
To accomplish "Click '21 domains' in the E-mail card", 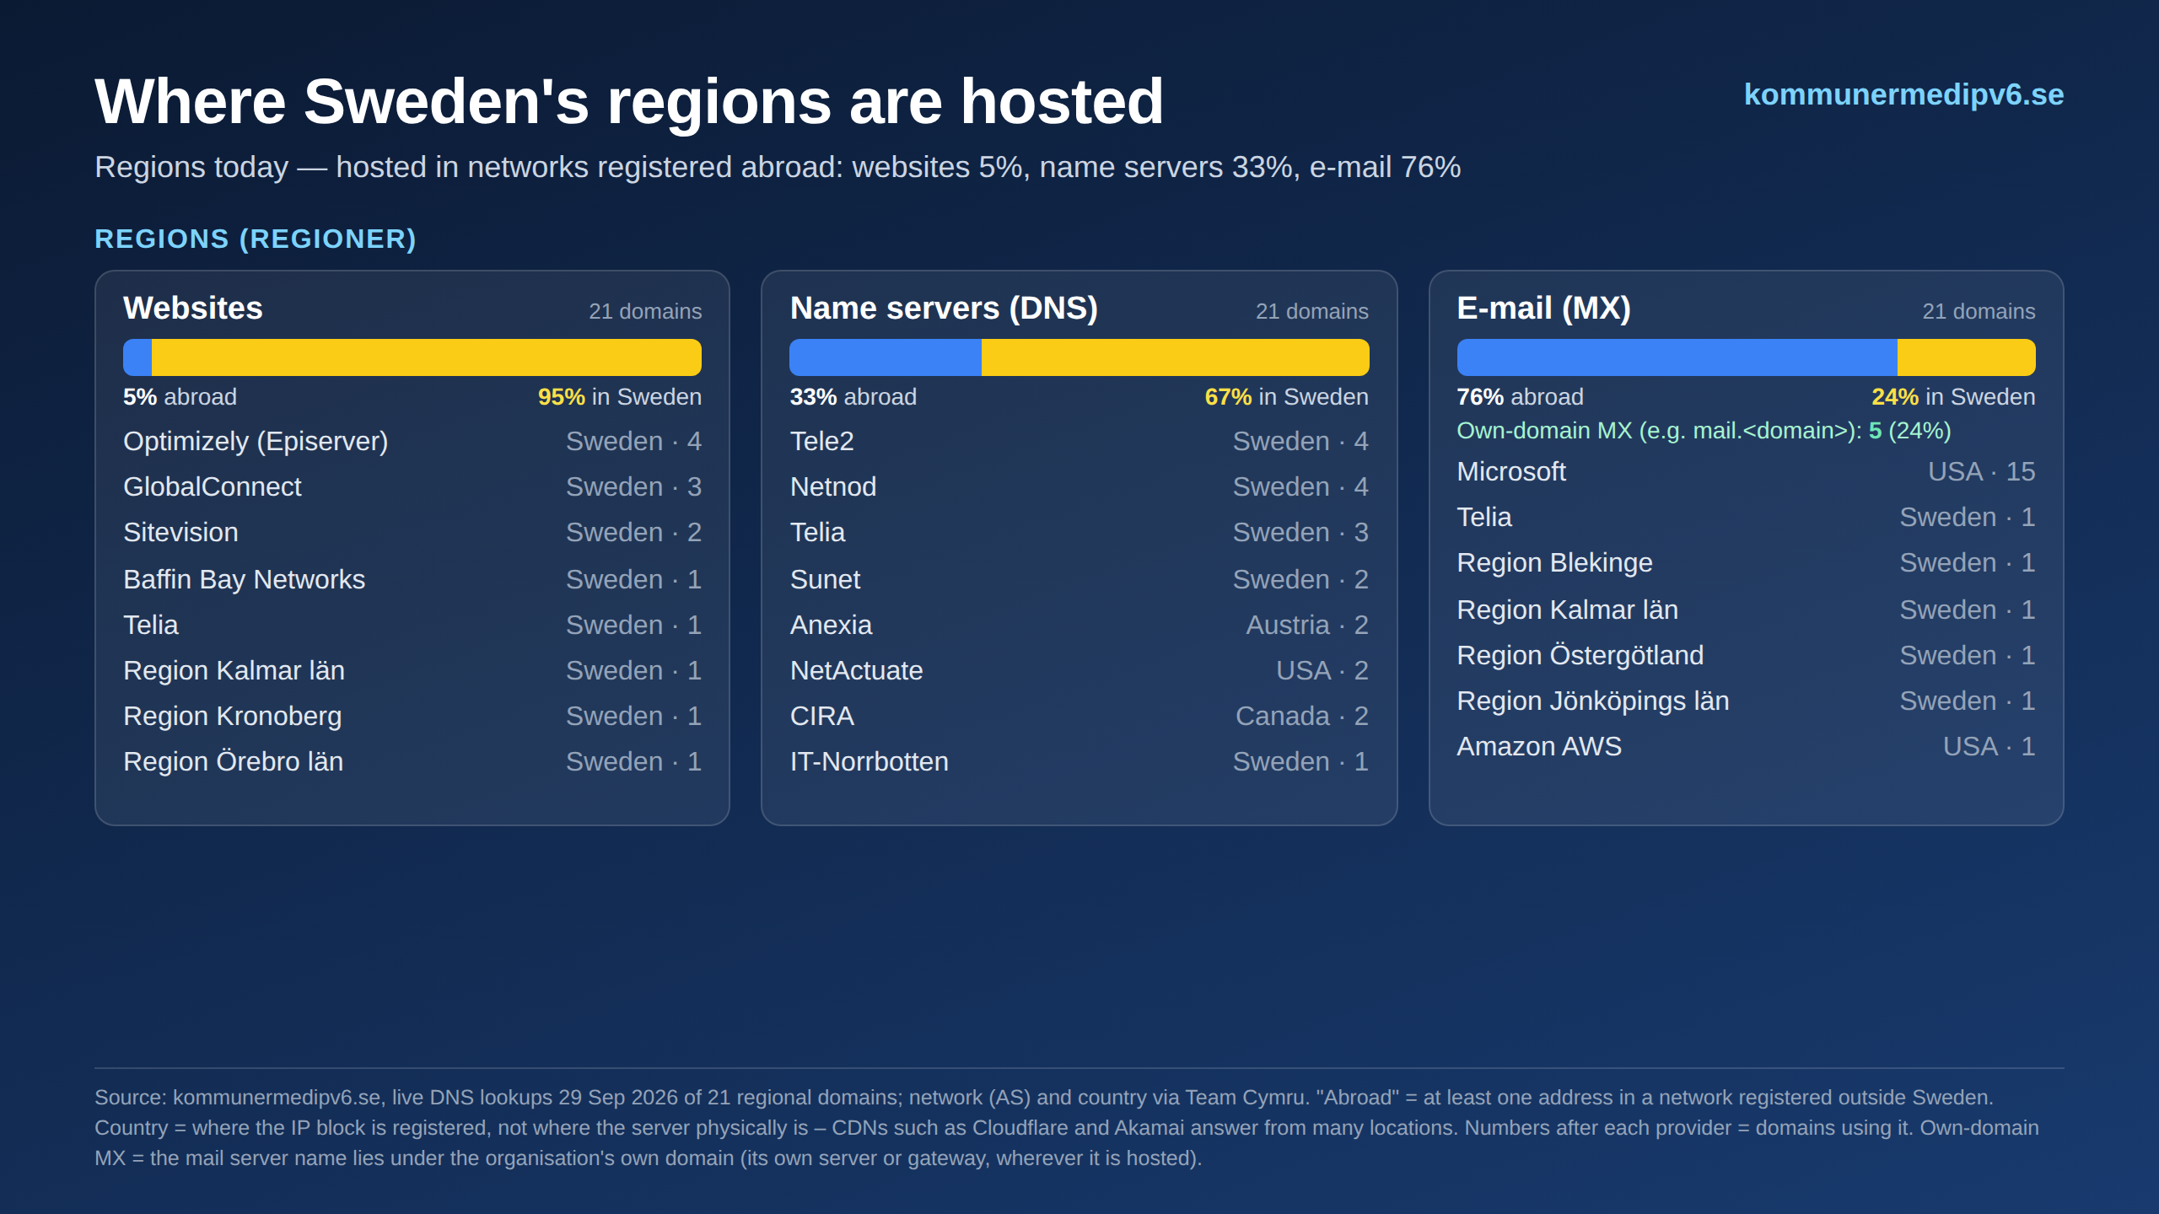I will 1979,311.
